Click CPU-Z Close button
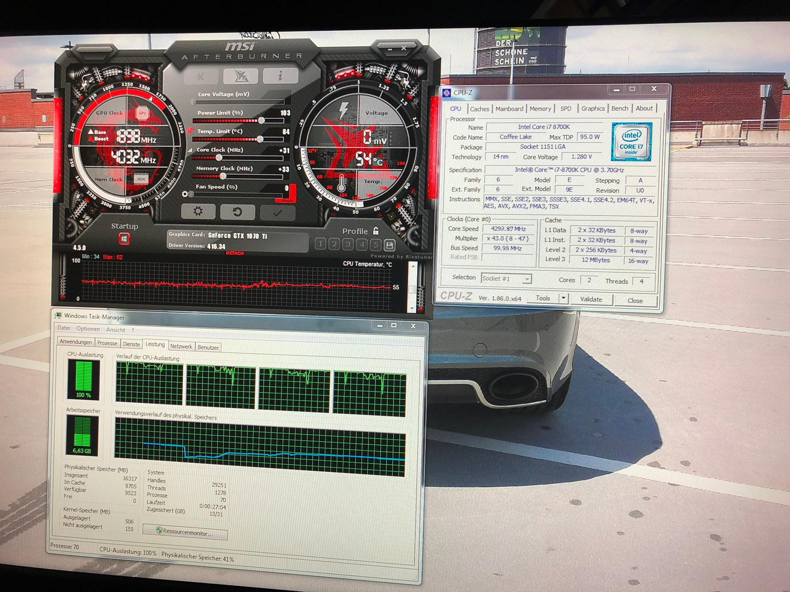790x592 pixels. (x=635, y=300)
